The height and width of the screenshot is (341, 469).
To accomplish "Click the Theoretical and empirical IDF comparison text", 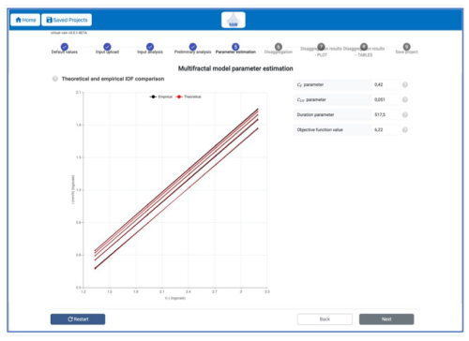I will coord(113,79).
